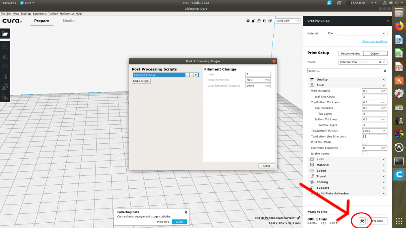Open the Settings menu
406x228 pixels.
pyautogui.click(x=26, y=14)
